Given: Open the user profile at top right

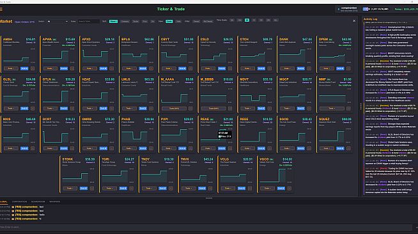Looking at the screenshot, I should [348, 9].
